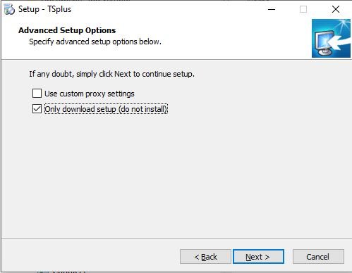
Task: Minimize the Setup - TSplus window
Action: coord(272,9)
